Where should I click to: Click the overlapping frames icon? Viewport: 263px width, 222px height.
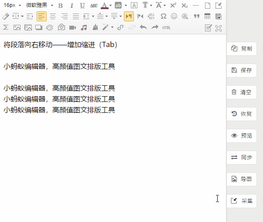click(39, 27)
